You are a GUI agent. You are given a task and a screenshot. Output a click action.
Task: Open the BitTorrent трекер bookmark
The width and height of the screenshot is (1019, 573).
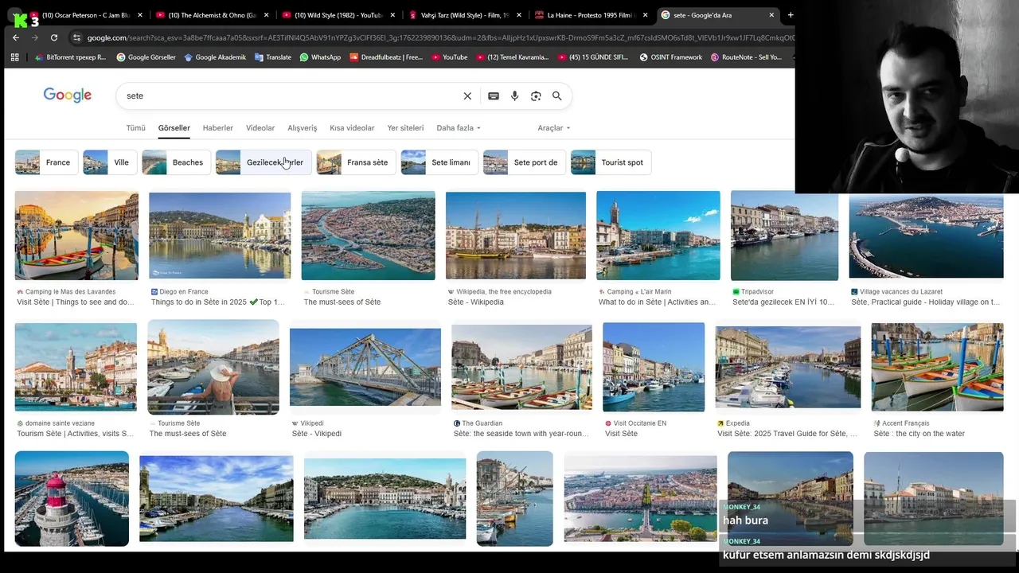point(70,57)
